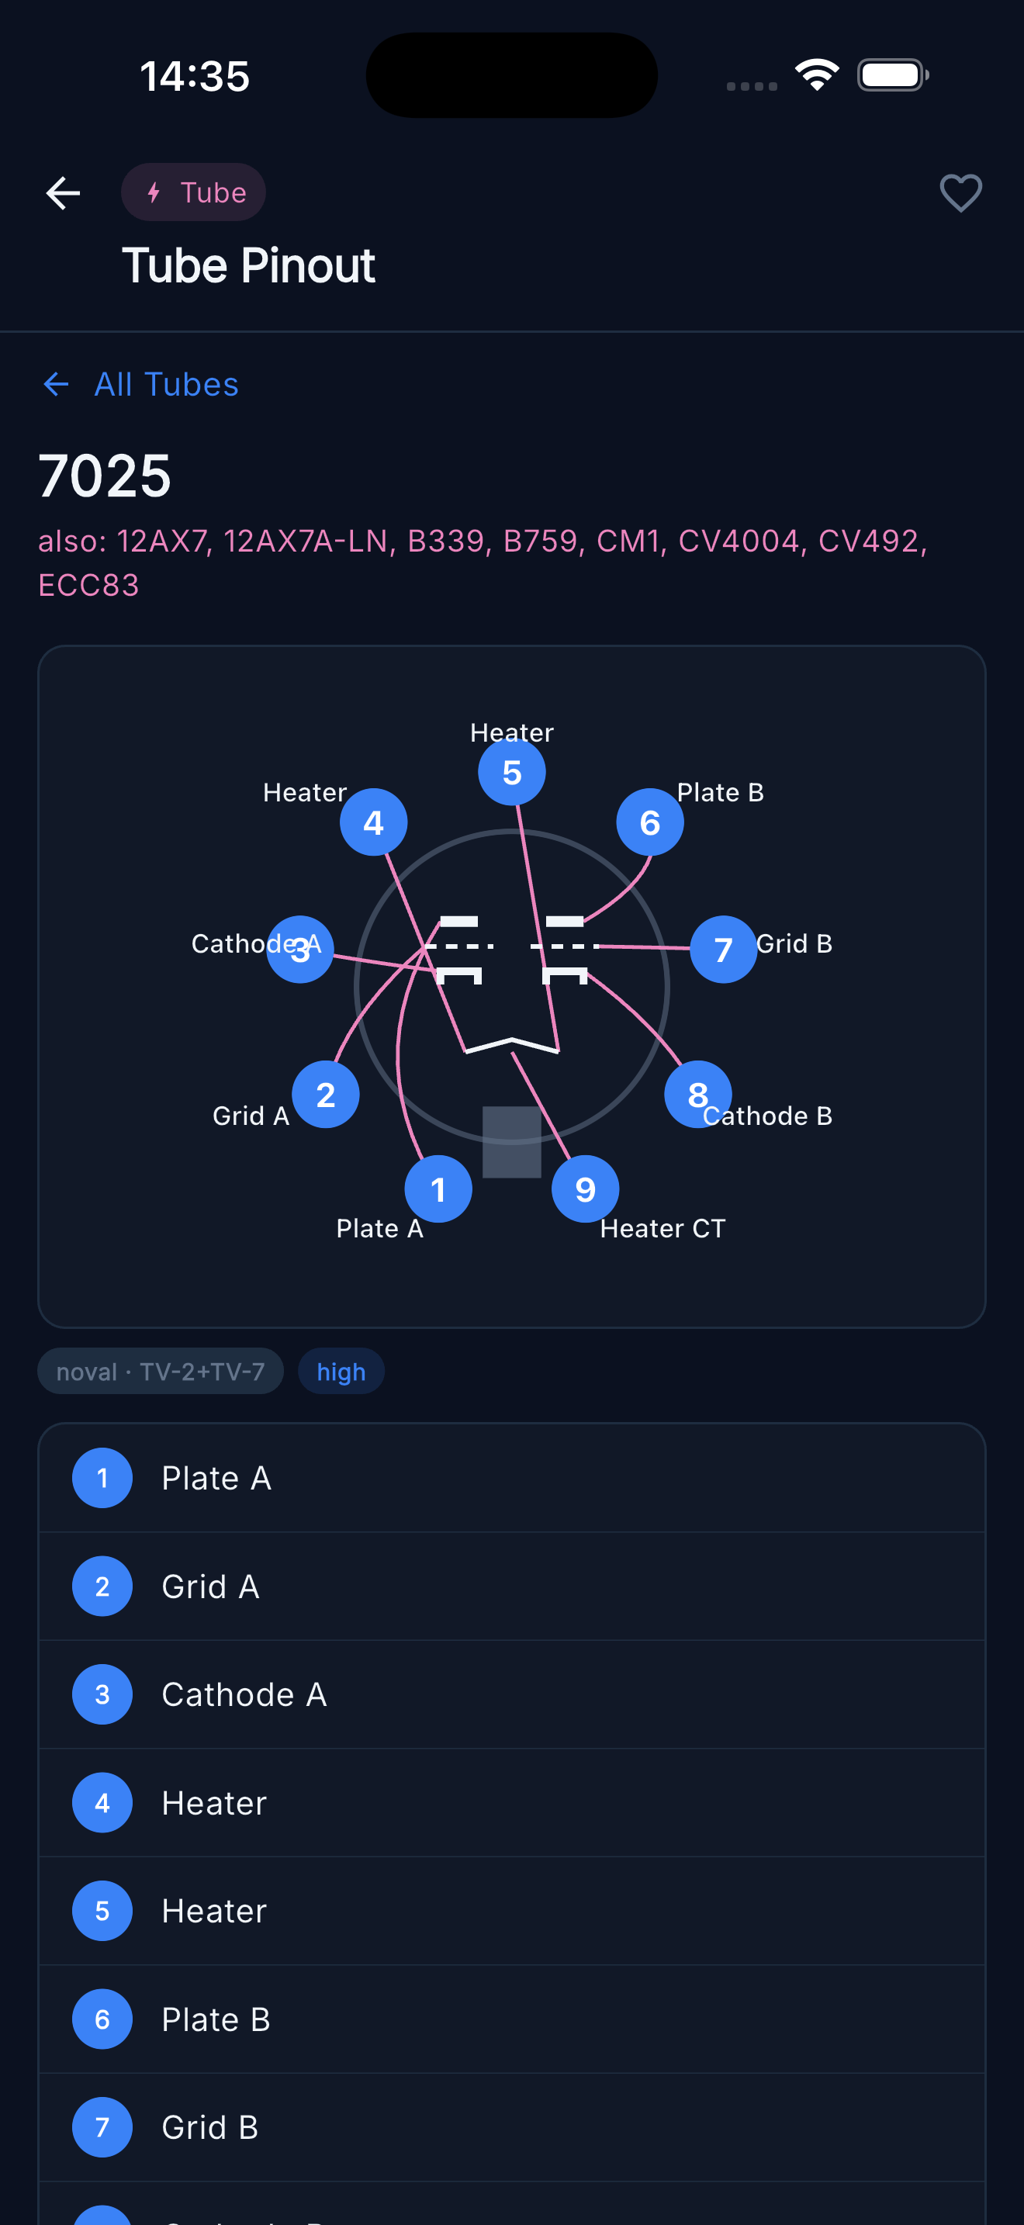Screen dimensions: 1024x2225
Task: Tap the noval TV-2+TV-7 tag
Action: 161,1371
